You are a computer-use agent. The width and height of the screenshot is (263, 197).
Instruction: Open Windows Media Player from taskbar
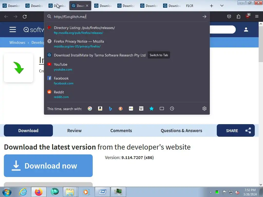point(86,192)
